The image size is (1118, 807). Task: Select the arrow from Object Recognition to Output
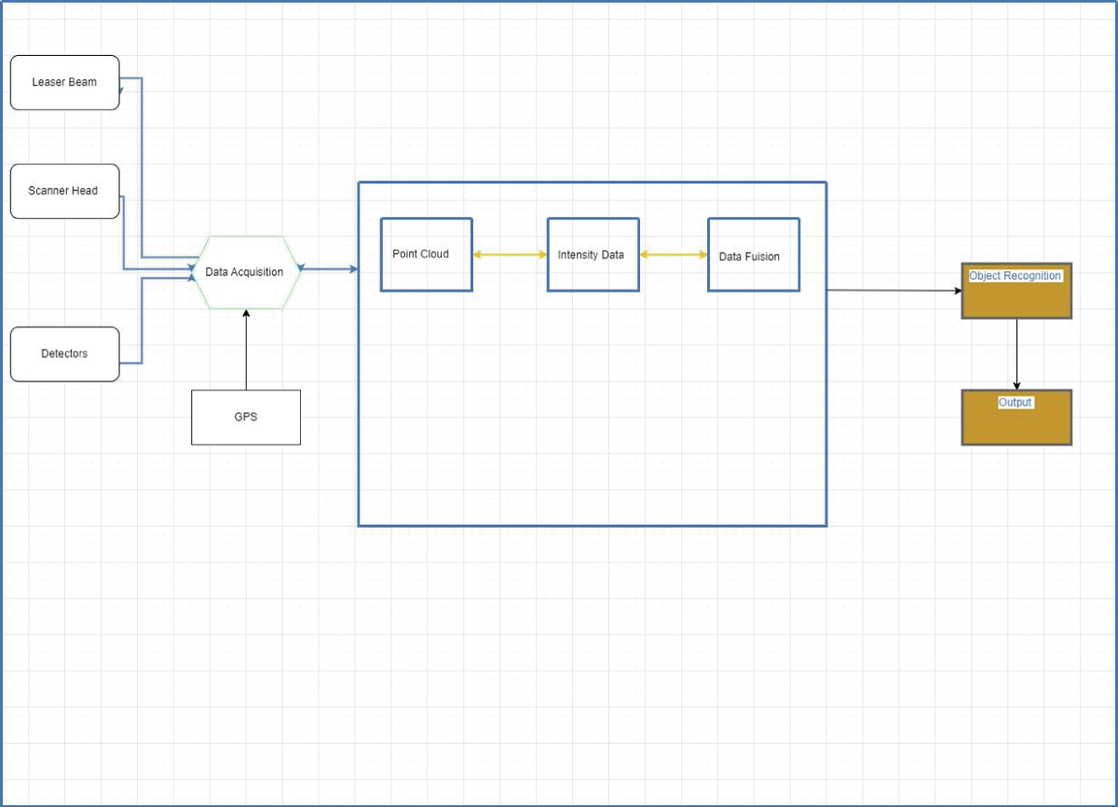click(x=1016, y=355)
